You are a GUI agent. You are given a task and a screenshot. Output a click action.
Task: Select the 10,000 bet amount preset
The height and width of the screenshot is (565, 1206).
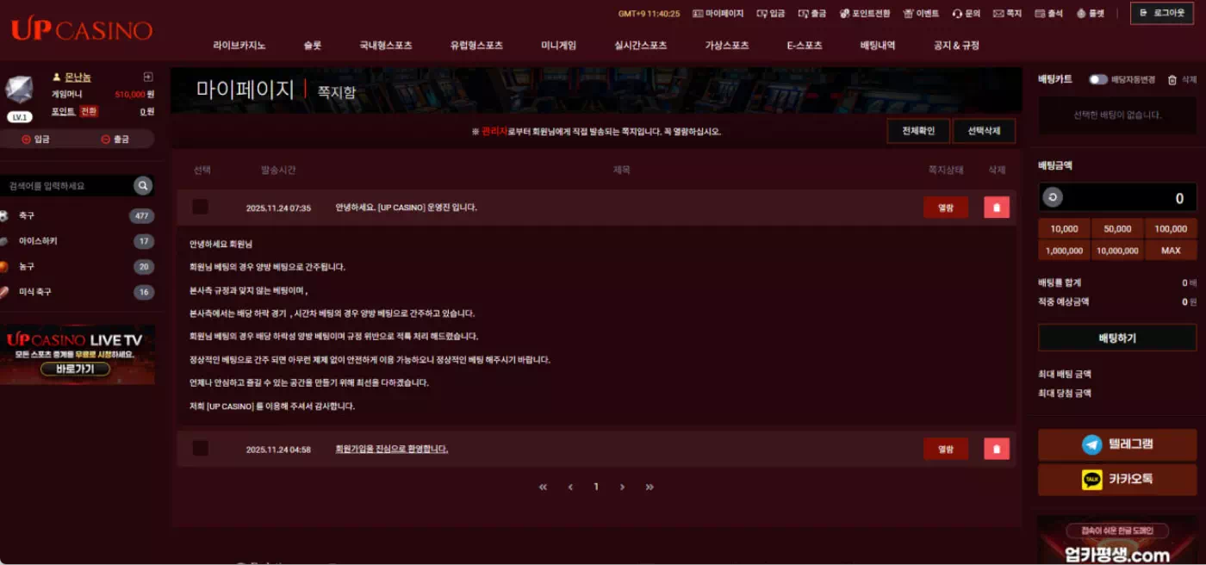(x=1064, y=229)
